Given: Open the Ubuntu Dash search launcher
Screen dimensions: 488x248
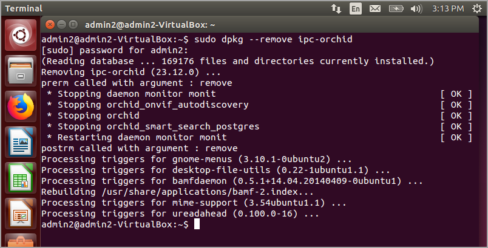Looking at the screenshot, I should 21,36.
